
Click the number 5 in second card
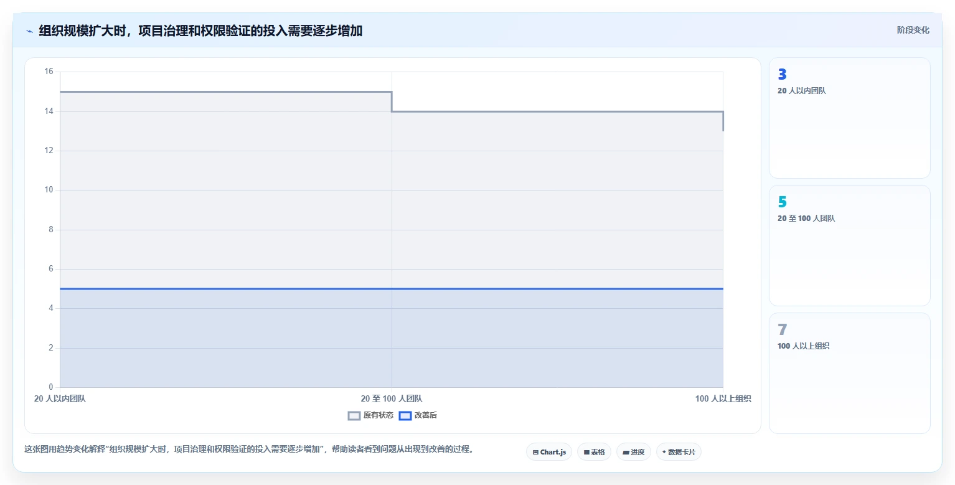pos(783,202)
